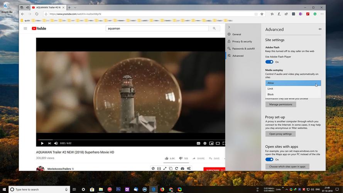Select Block in Media autoplay dropdown

pyautogui.click(x=293, y=94)
